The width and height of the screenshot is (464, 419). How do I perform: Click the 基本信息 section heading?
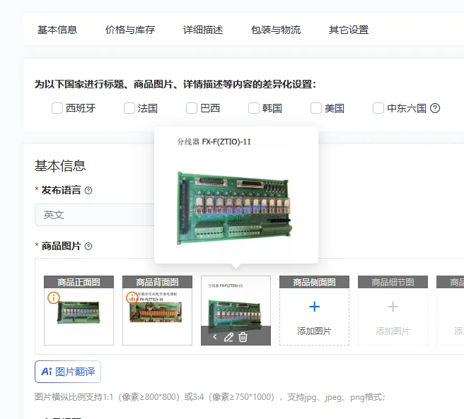pos(60,165)
